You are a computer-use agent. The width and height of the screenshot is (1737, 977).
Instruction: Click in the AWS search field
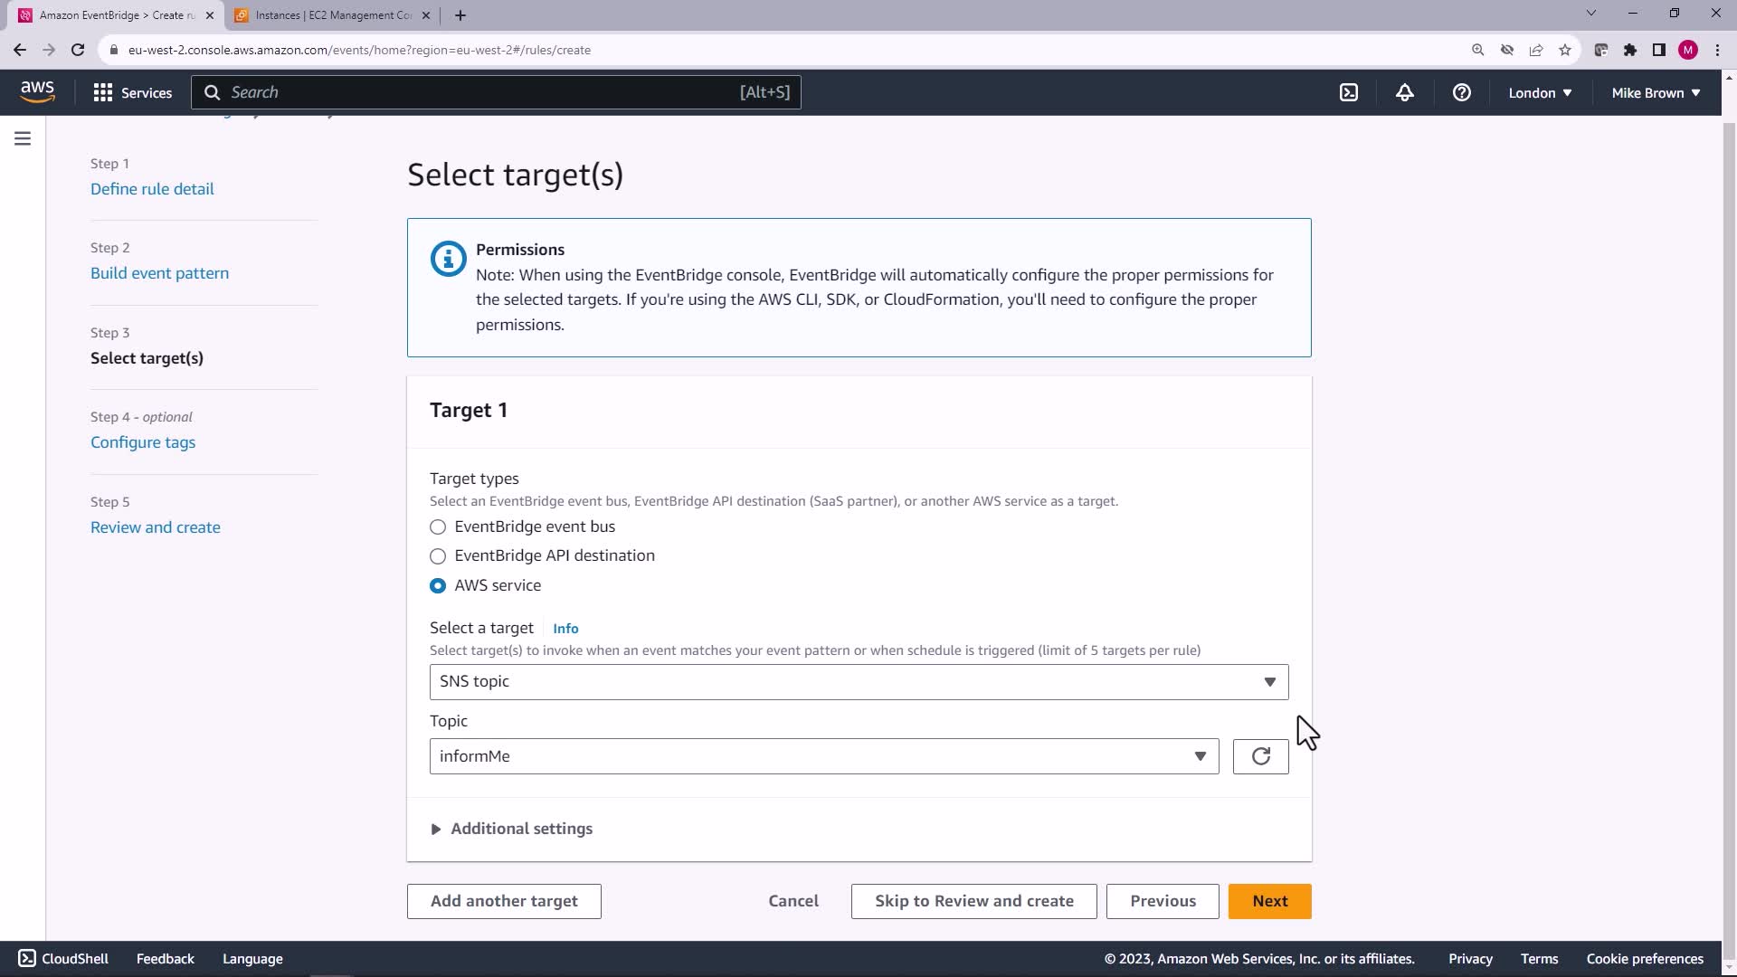click(x=479, y=92)
